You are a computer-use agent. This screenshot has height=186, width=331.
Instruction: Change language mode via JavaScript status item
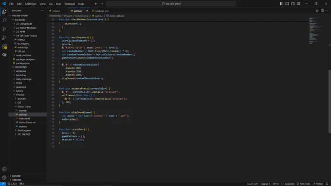[x=288, y=184]
